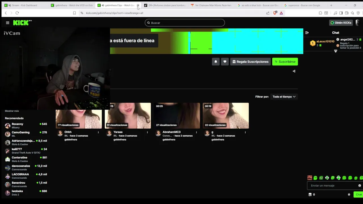Open the user avatar in the top right
The image size is (363, 204).
coord(357,23)
